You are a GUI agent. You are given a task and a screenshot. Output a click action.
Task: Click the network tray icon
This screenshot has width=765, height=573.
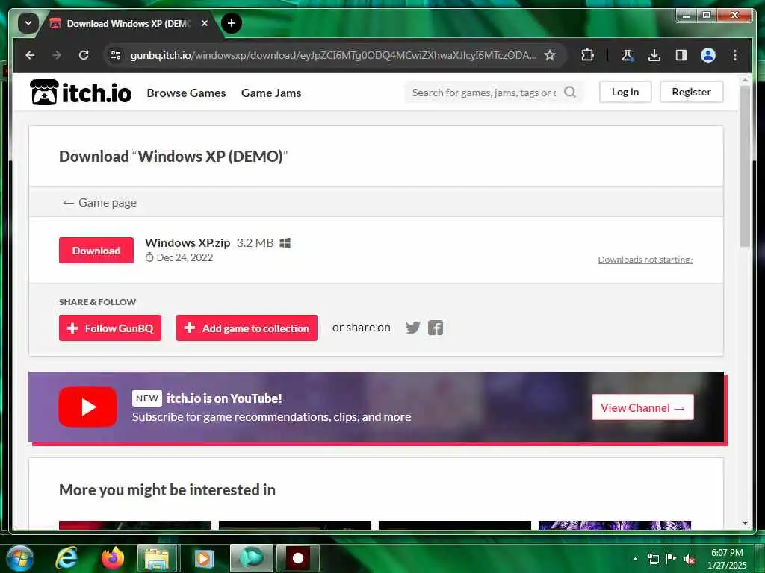(654, 559)
